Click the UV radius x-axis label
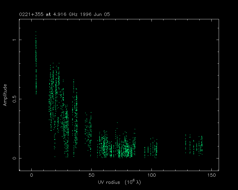Screen dimensions: 238x190 pos(119,182)
